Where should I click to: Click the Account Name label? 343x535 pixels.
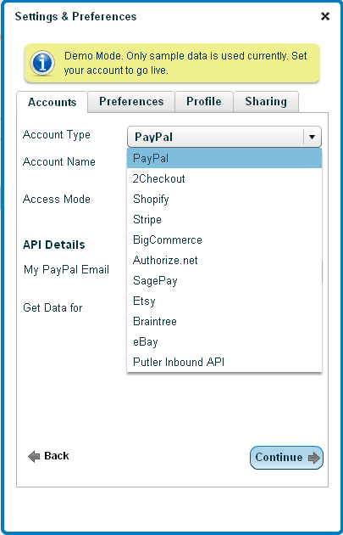[59, 161]
